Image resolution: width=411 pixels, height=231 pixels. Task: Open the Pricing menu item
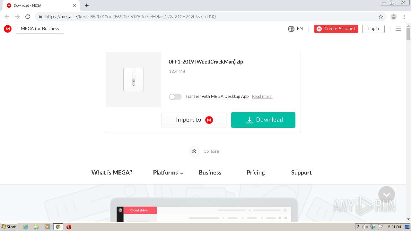pos(256,173)
